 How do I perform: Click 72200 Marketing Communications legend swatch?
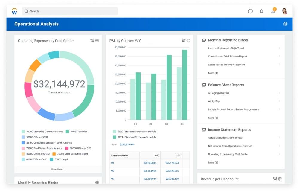(23, 132)
